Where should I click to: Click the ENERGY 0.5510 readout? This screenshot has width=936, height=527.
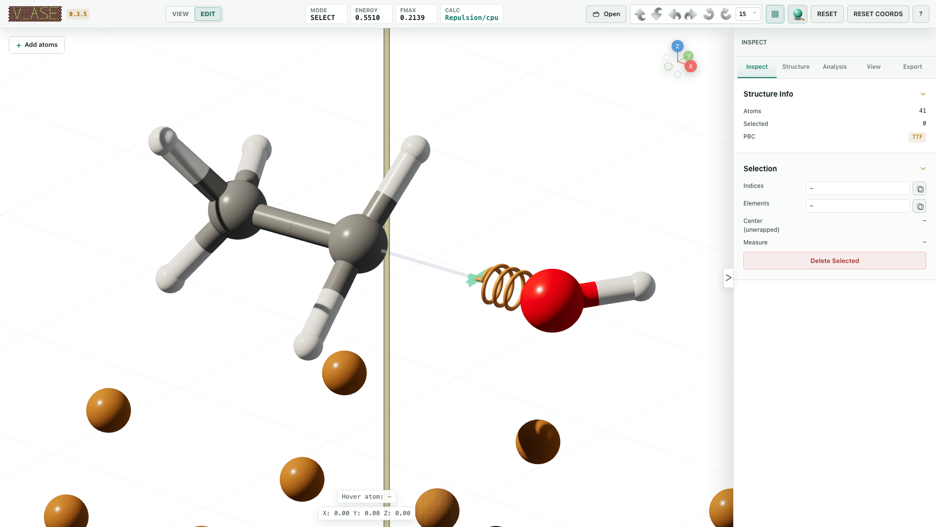click(371, 14)
